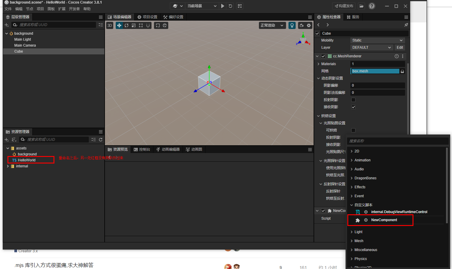
Task: Switch to the 动画编辑器 tab
Action: (x=168, y=149)
